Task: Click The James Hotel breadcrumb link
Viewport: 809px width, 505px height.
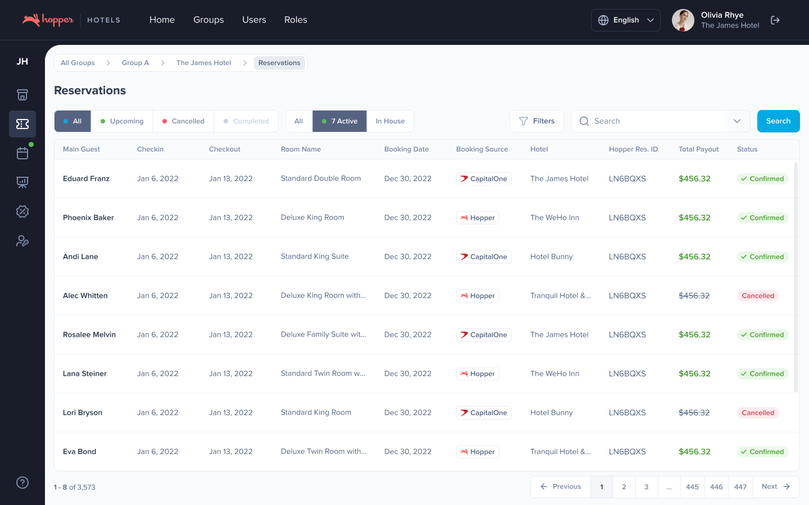Action: tap(203, 63)
